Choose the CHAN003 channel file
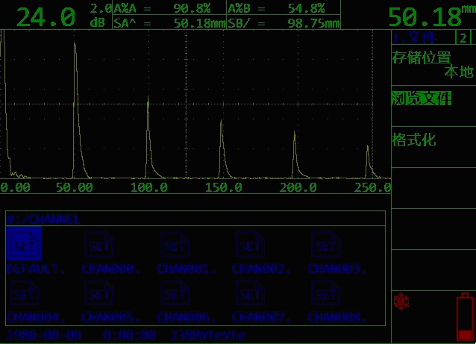The image size is (476, 344). tap(325, 245)
